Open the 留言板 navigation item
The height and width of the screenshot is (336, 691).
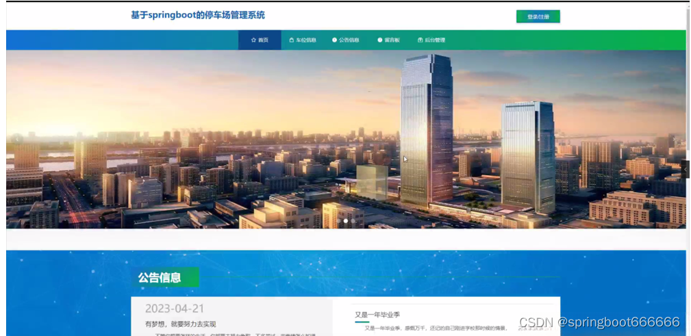point(389,40)
